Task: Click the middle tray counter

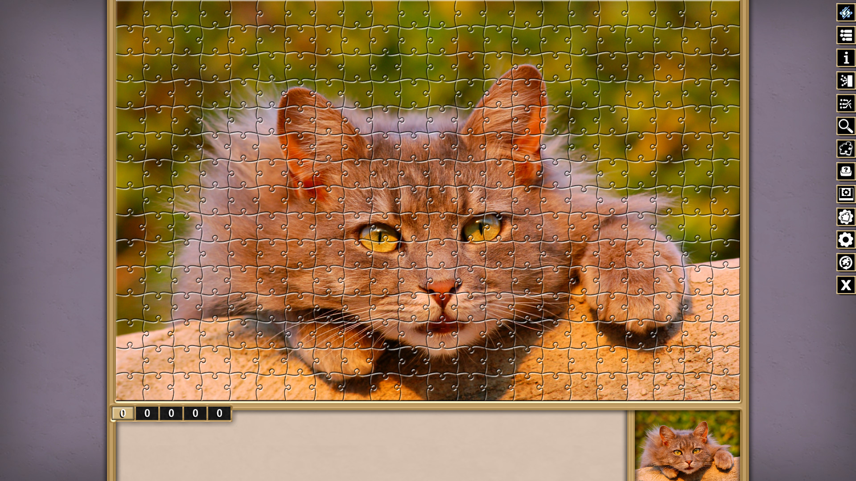Action: point(172,413)
